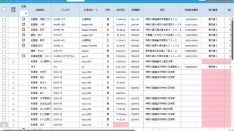The image size is (234, 131).
Task: Click the change circle mark in okyaku-104CMS row
Action: coord(24,46)
